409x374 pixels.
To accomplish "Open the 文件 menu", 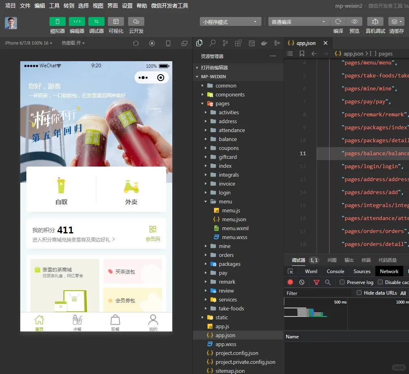I will click(25, 6).
